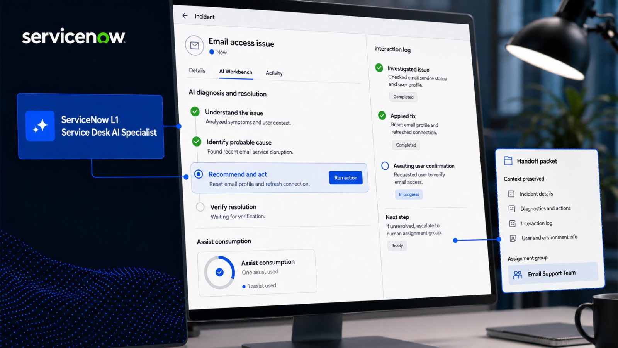Viewport: 618px width, 348px height.
Task: Click the "One assist used" text
Action: coord(260,272)
